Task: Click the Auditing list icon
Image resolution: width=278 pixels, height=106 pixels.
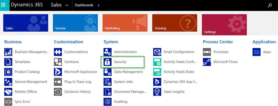Action: 108,102
